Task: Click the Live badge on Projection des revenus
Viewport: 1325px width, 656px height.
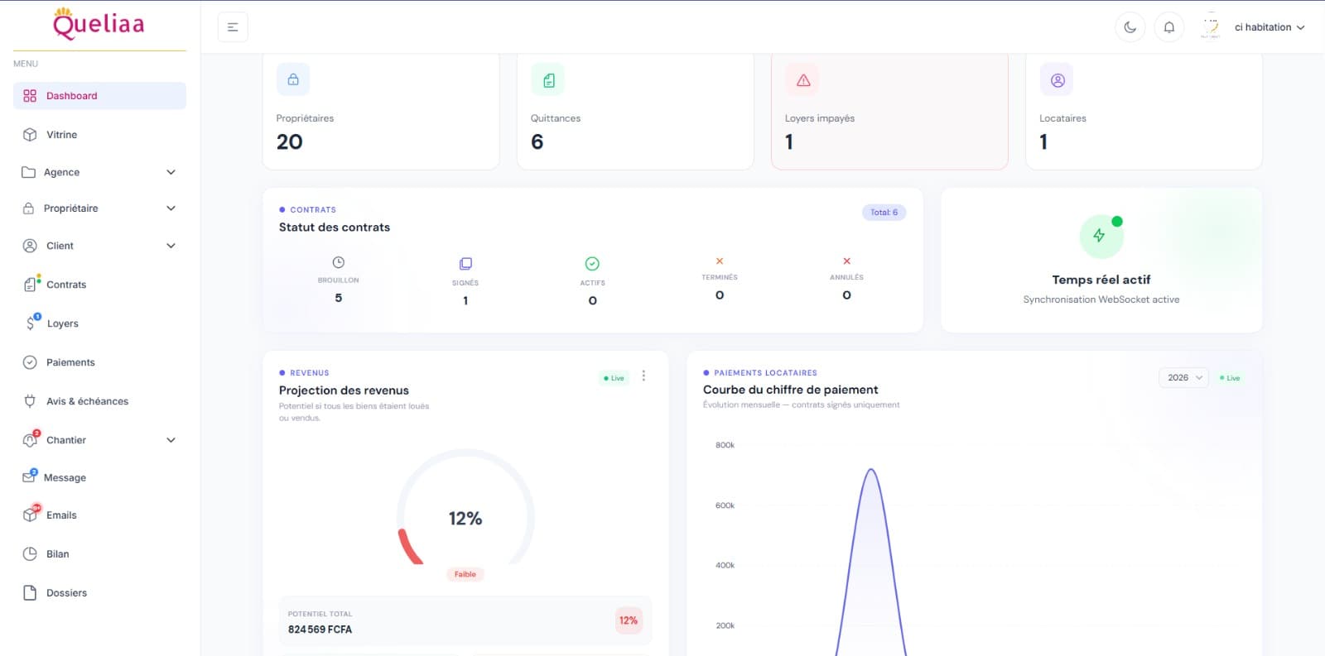Action: [614, 378]
